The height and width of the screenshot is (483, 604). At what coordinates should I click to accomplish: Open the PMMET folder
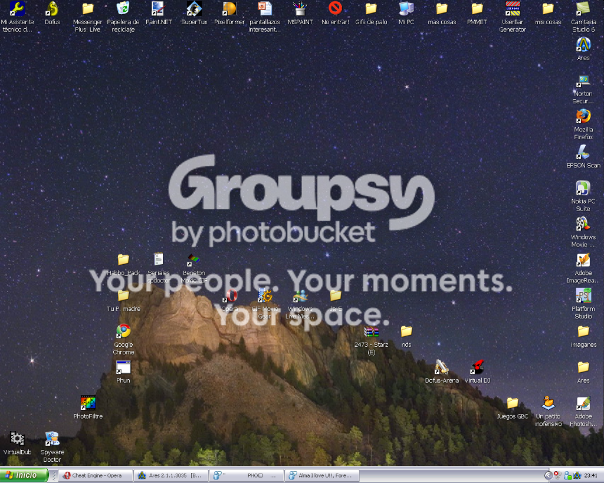[x=477, y=14]
